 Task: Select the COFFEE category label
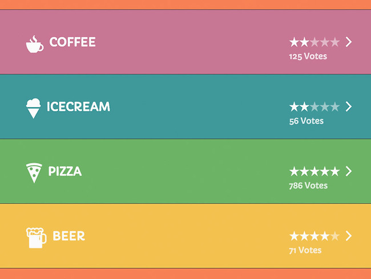pyautogui.click(x=72, y=42)
